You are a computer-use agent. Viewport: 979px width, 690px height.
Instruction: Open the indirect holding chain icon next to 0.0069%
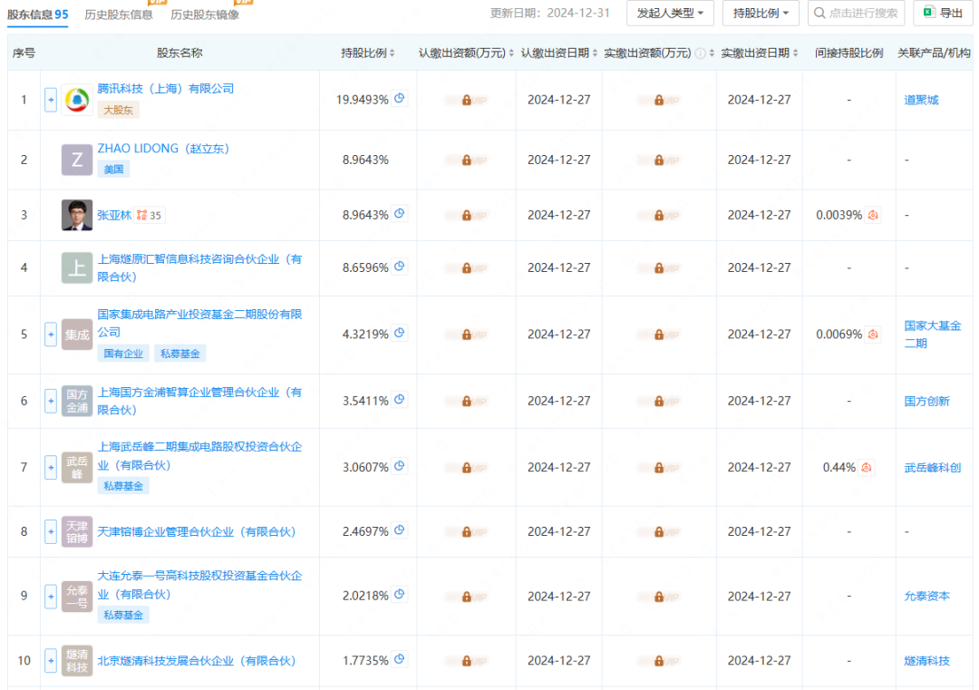tap(873, 334)
